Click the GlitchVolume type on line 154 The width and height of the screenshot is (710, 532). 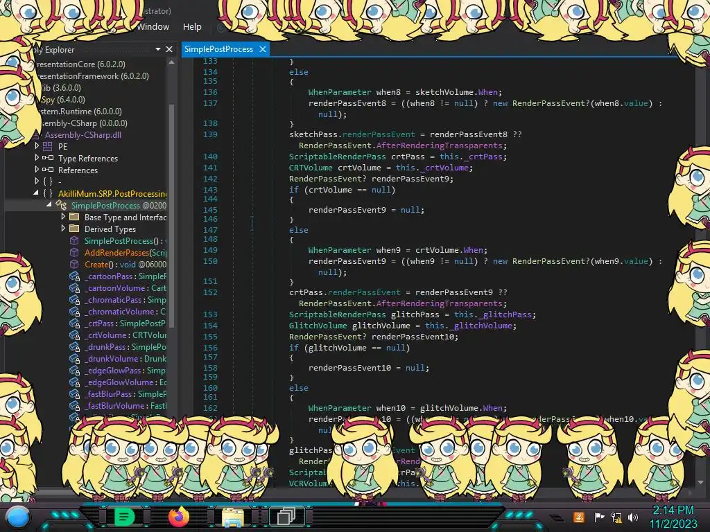click(x=318, y=326)
